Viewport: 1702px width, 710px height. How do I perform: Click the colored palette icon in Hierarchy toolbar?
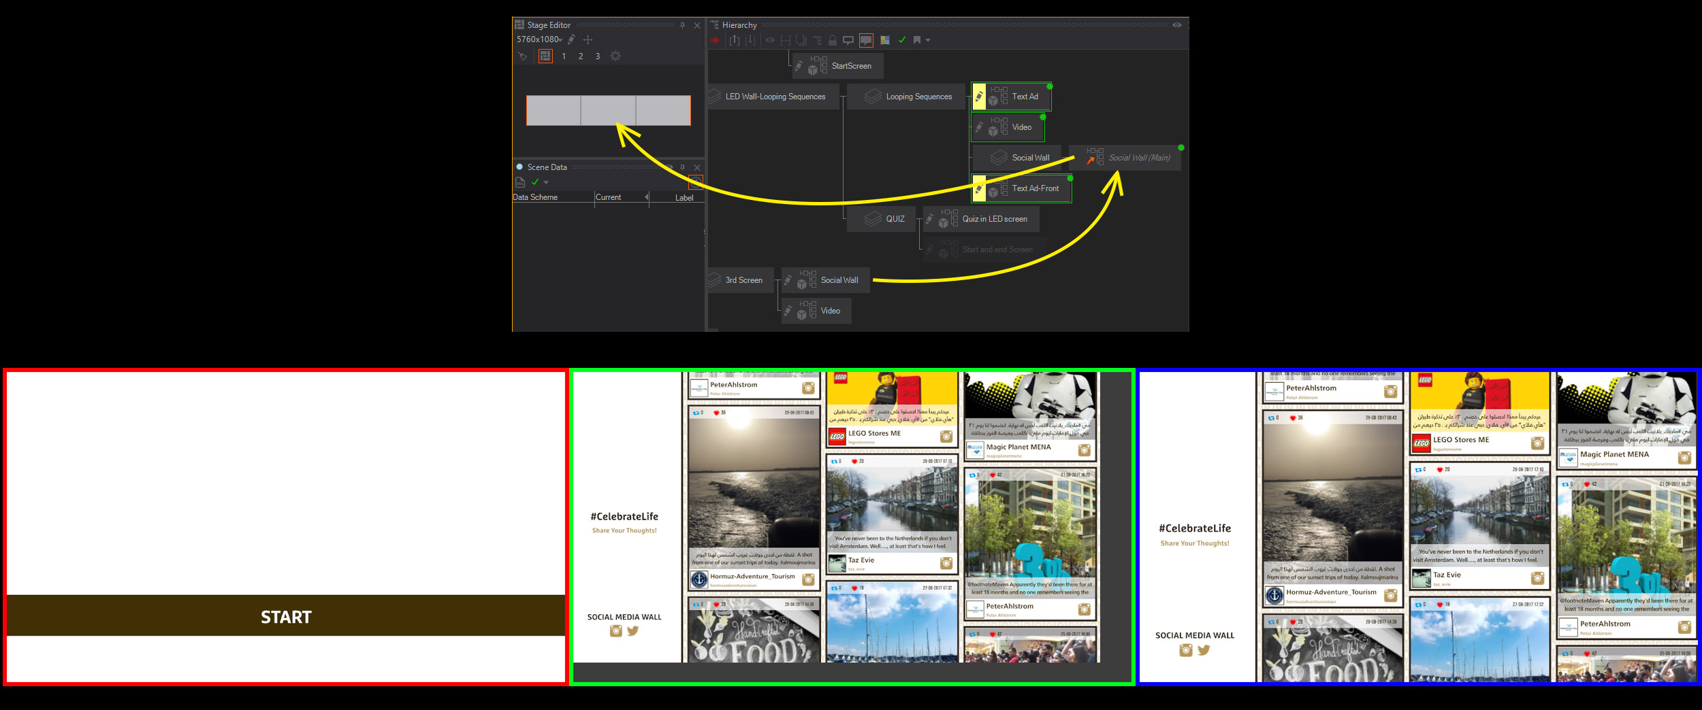[884, 40]
